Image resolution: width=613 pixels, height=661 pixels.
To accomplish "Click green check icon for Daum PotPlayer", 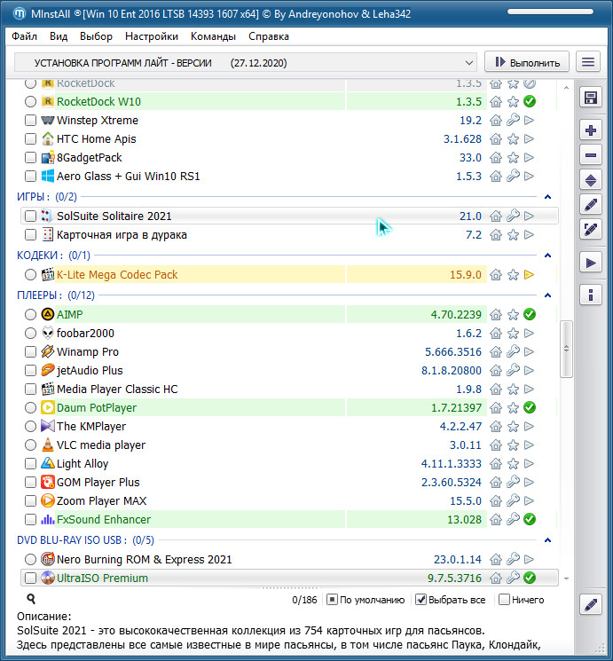I will click(529, 407).
